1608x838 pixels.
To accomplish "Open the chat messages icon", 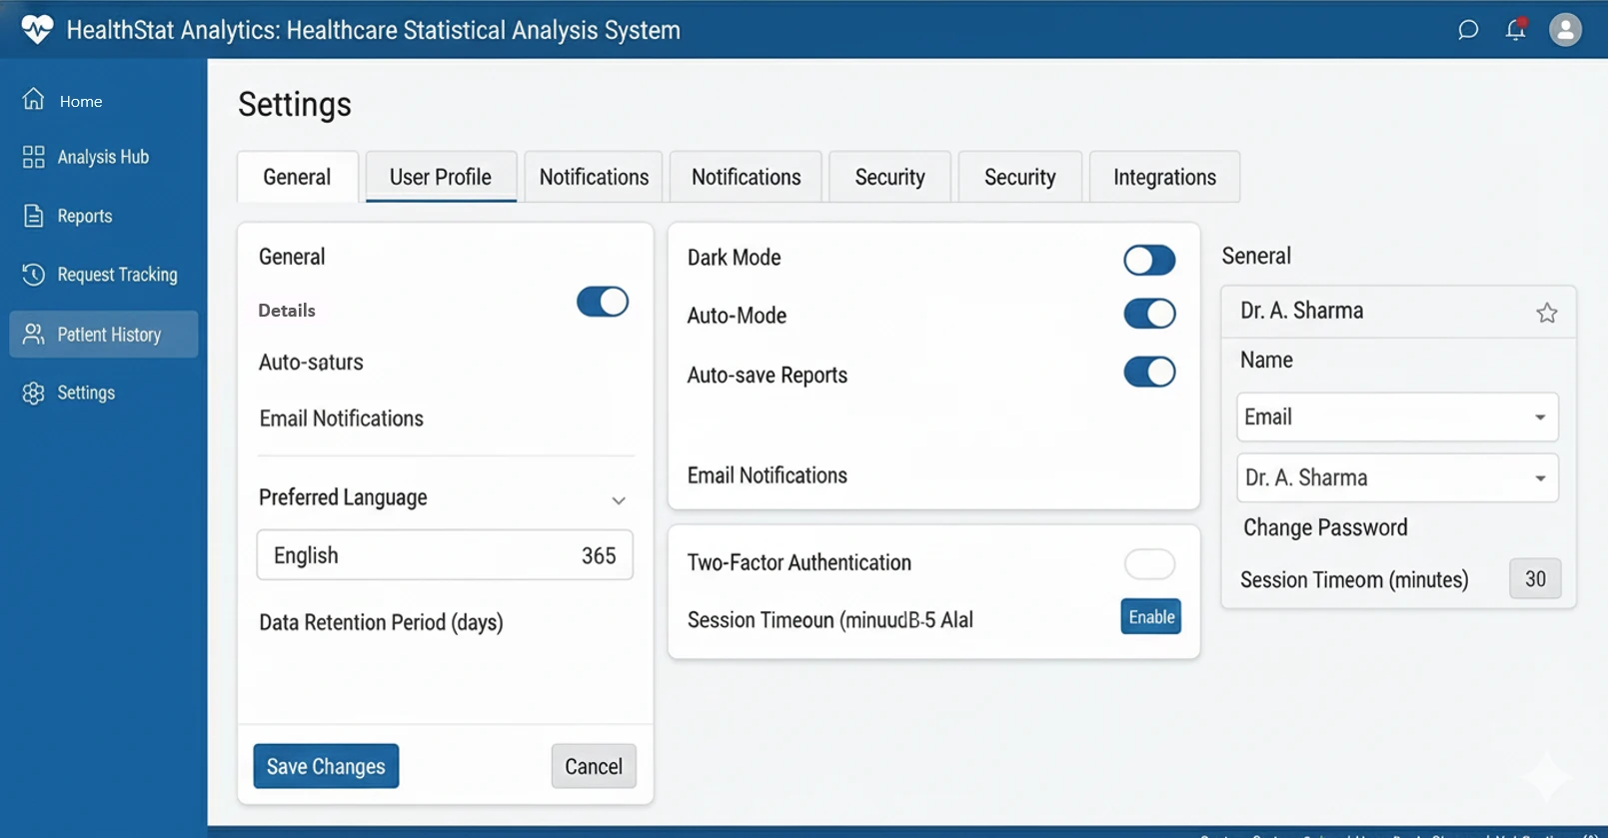I will click(1467, 30).
